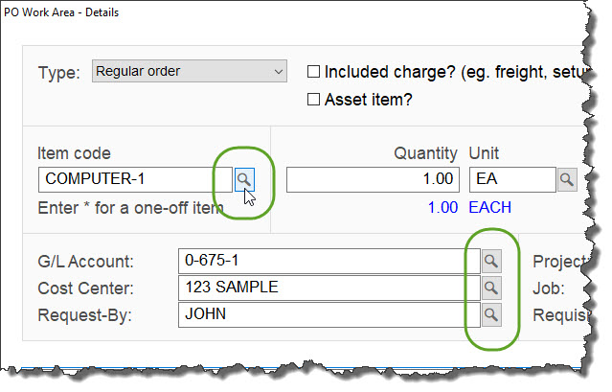
Task: Browse Cost Center with the magnifier icon
Action: pyautogui.click(x=490, y=287)
